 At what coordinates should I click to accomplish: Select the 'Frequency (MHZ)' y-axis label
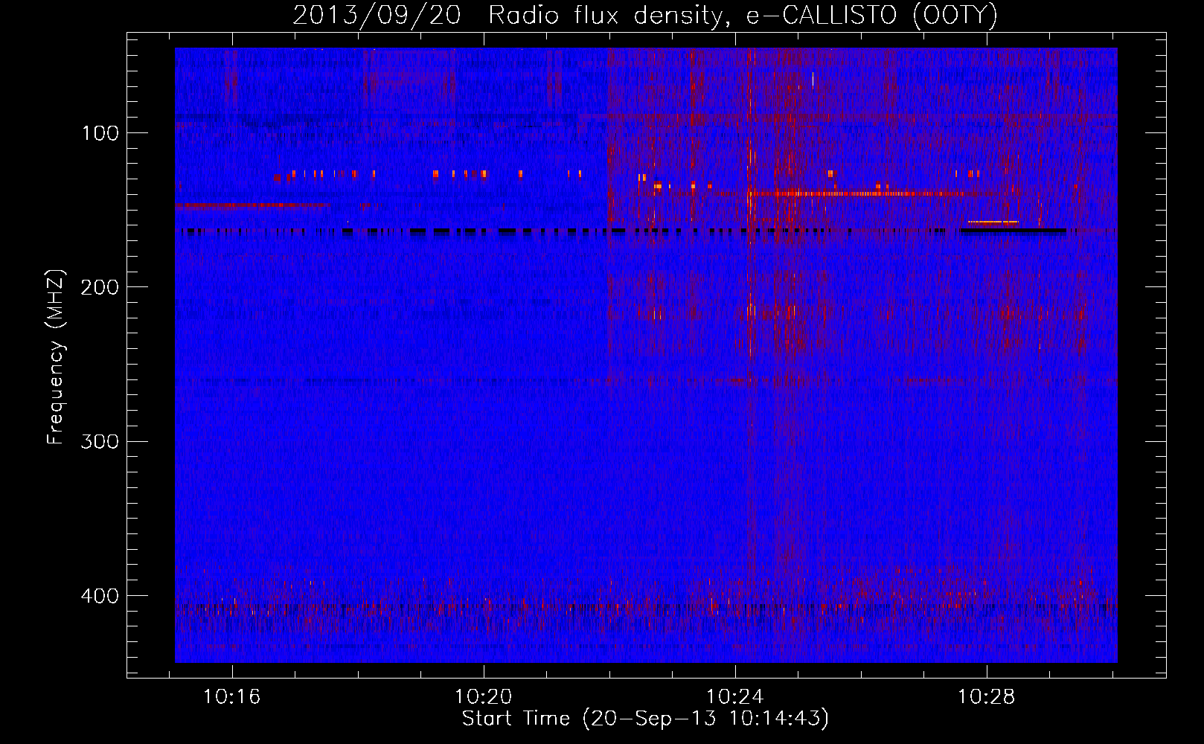[x=56, y=357]
